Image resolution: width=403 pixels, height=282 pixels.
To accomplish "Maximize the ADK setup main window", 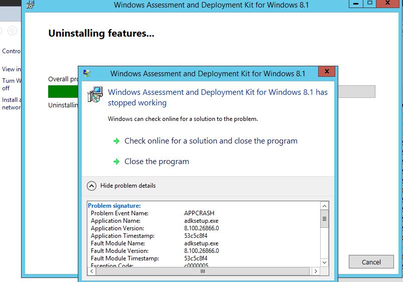I will point(369,4).
